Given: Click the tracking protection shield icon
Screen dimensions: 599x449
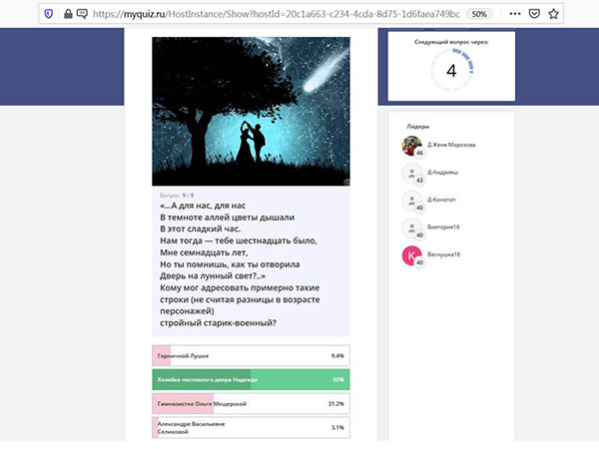Looking at the screenshot, I should click(49, 15).
